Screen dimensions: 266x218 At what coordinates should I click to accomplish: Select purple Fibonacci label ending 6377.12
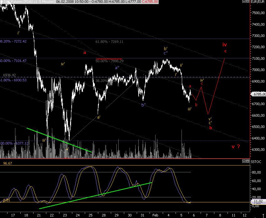coord(14,143)
